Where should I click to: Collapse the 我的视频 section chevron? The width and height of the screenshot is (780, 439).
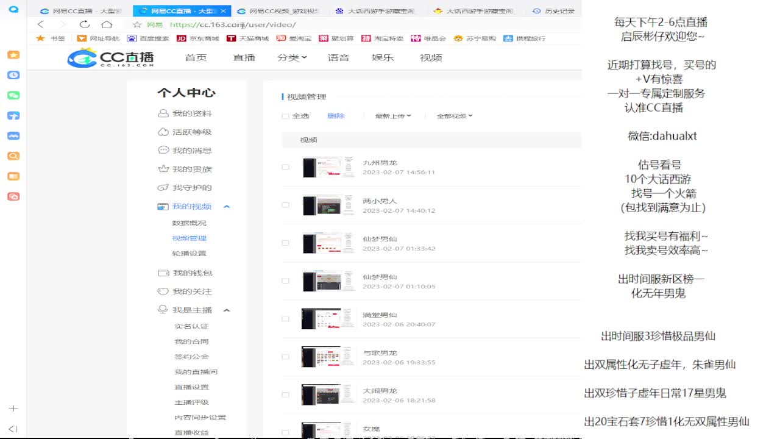[x=227, y=207]
